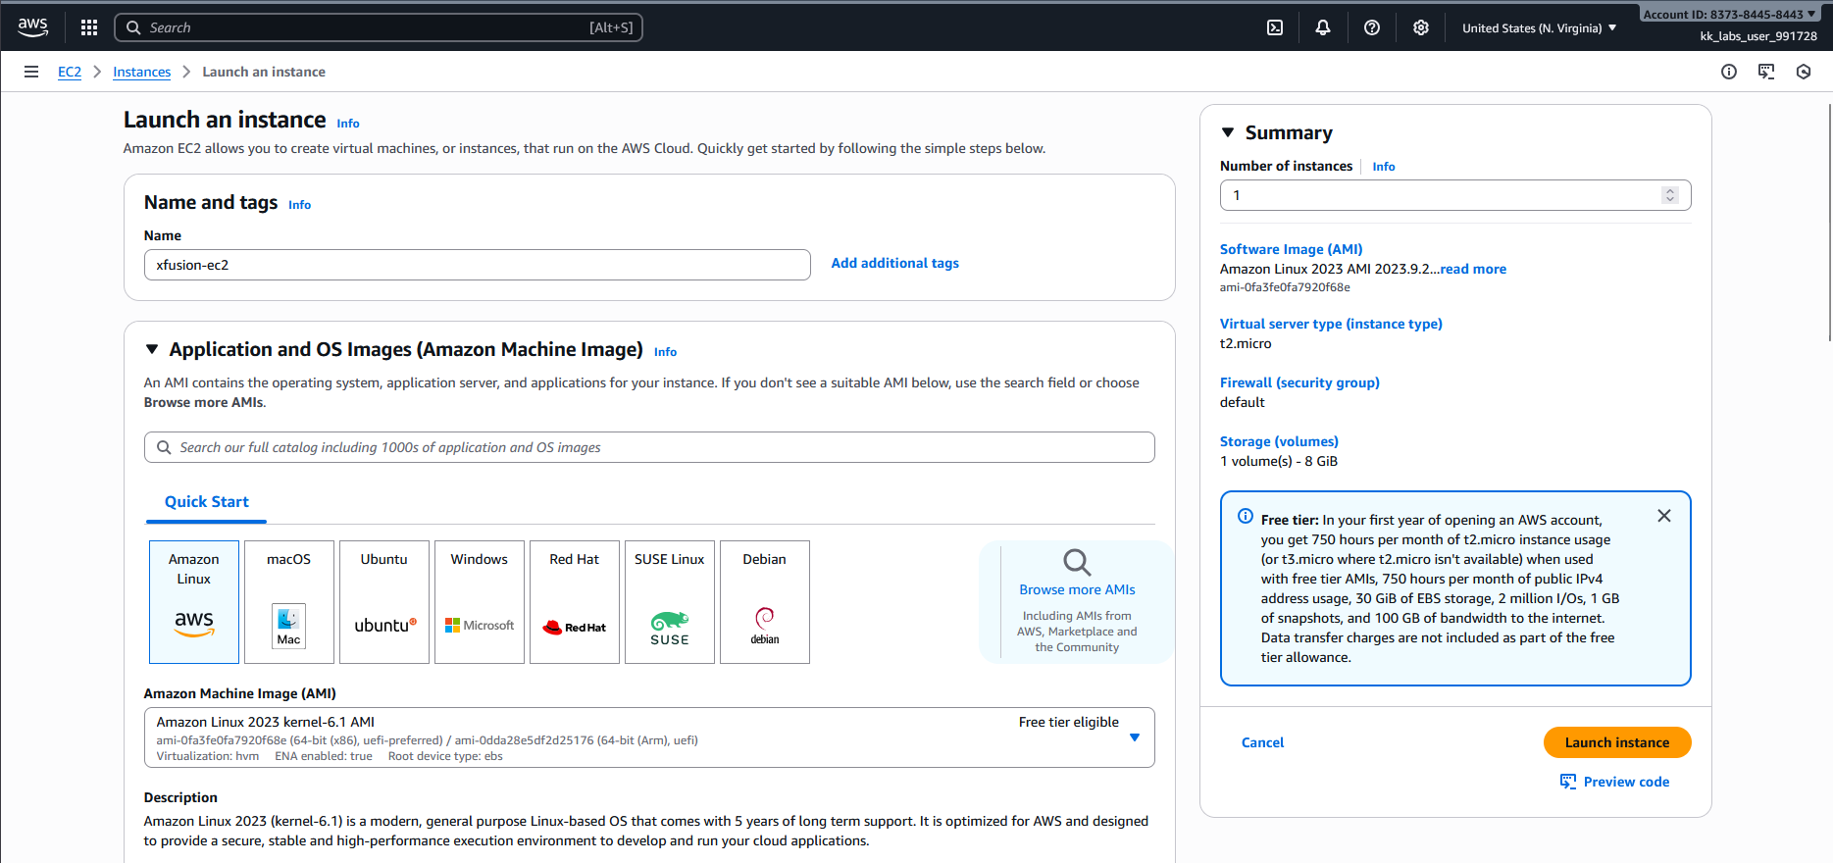Adjust the Number of instances stepper arrows
1833x863 pixels.
pos(1670,195)
